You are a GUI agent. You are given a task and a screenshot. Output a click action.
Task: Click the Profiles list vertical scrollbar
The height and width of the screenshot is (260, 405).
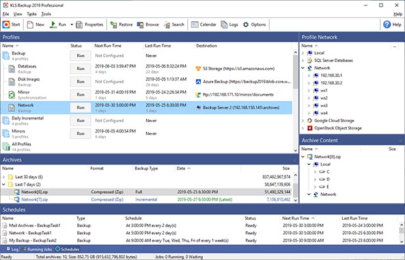[x=296, y=101]
